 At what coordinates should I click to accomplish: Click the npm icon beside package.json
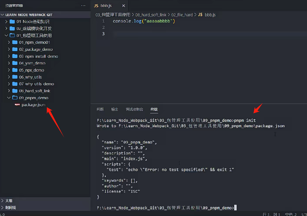[x=17, y=105]
